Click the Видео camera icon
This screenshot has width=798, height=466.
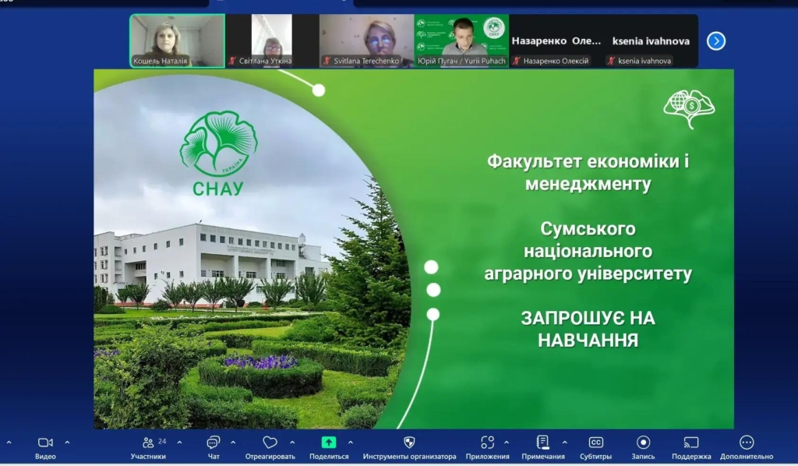tap(45, 443)
